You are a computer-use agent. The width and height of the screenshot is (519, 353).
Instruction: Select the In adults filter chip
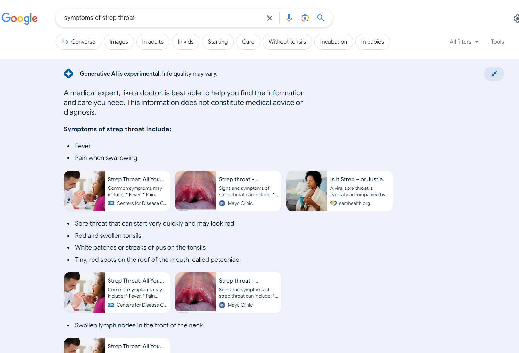(153, 42)
